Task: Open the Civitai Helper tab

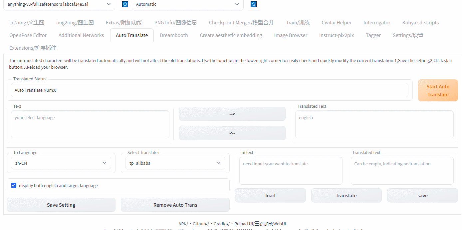Action: [x=336, y=23]
